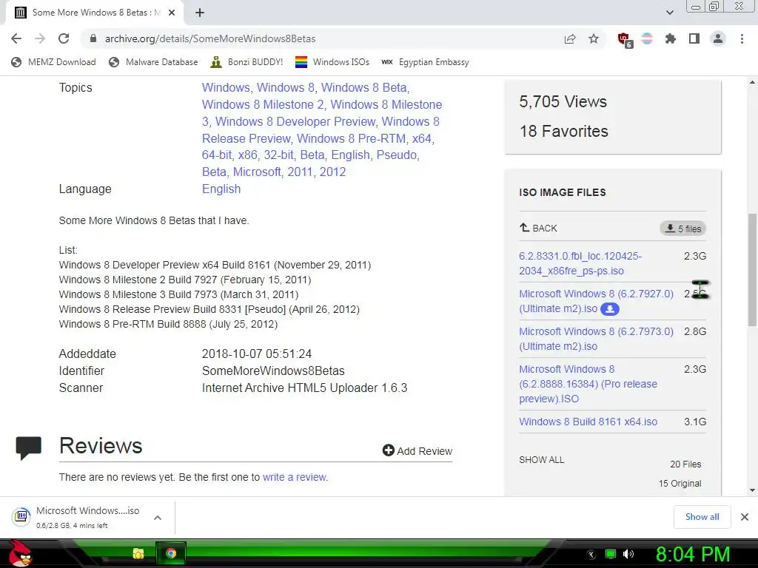Click the Chrome icon in the taskbar

171,553
